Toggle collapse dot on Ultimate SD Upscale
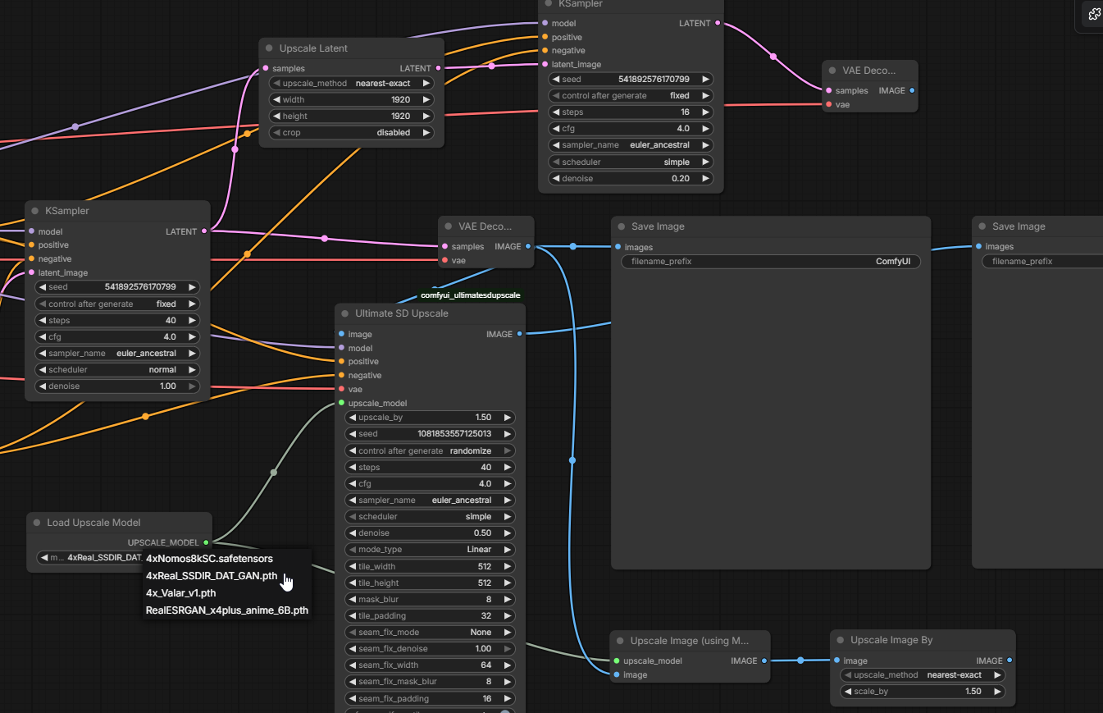 (344, 313)
